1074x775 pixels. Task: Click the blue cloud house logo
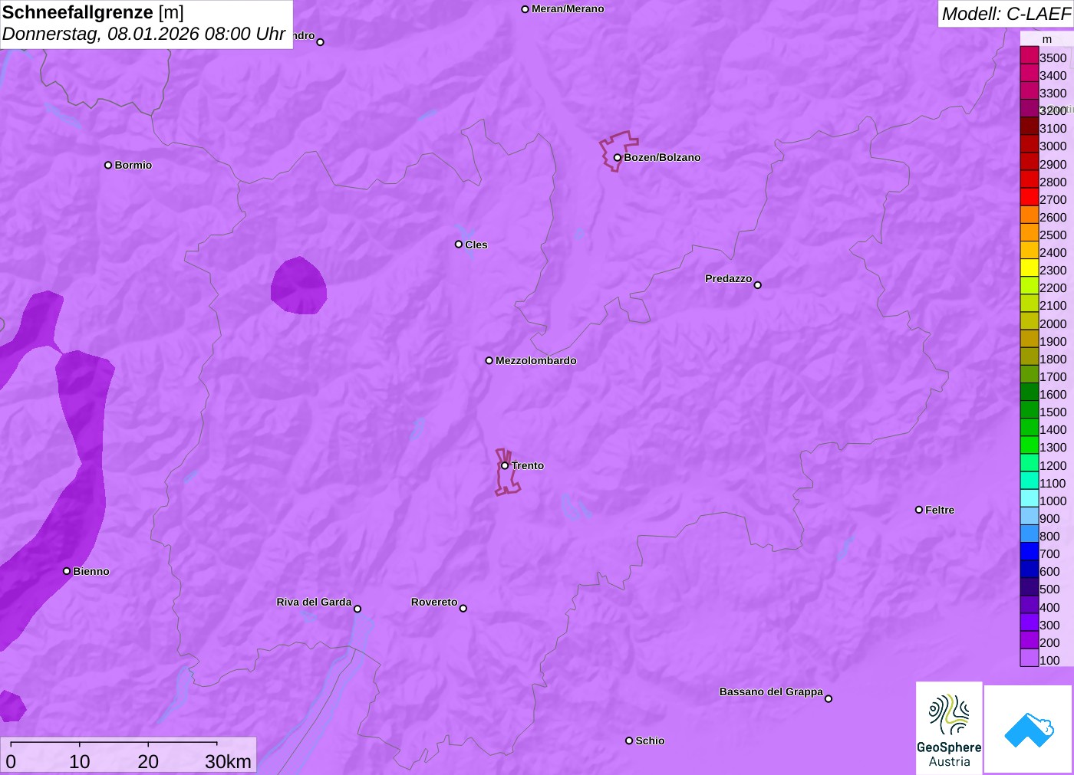1029,729
